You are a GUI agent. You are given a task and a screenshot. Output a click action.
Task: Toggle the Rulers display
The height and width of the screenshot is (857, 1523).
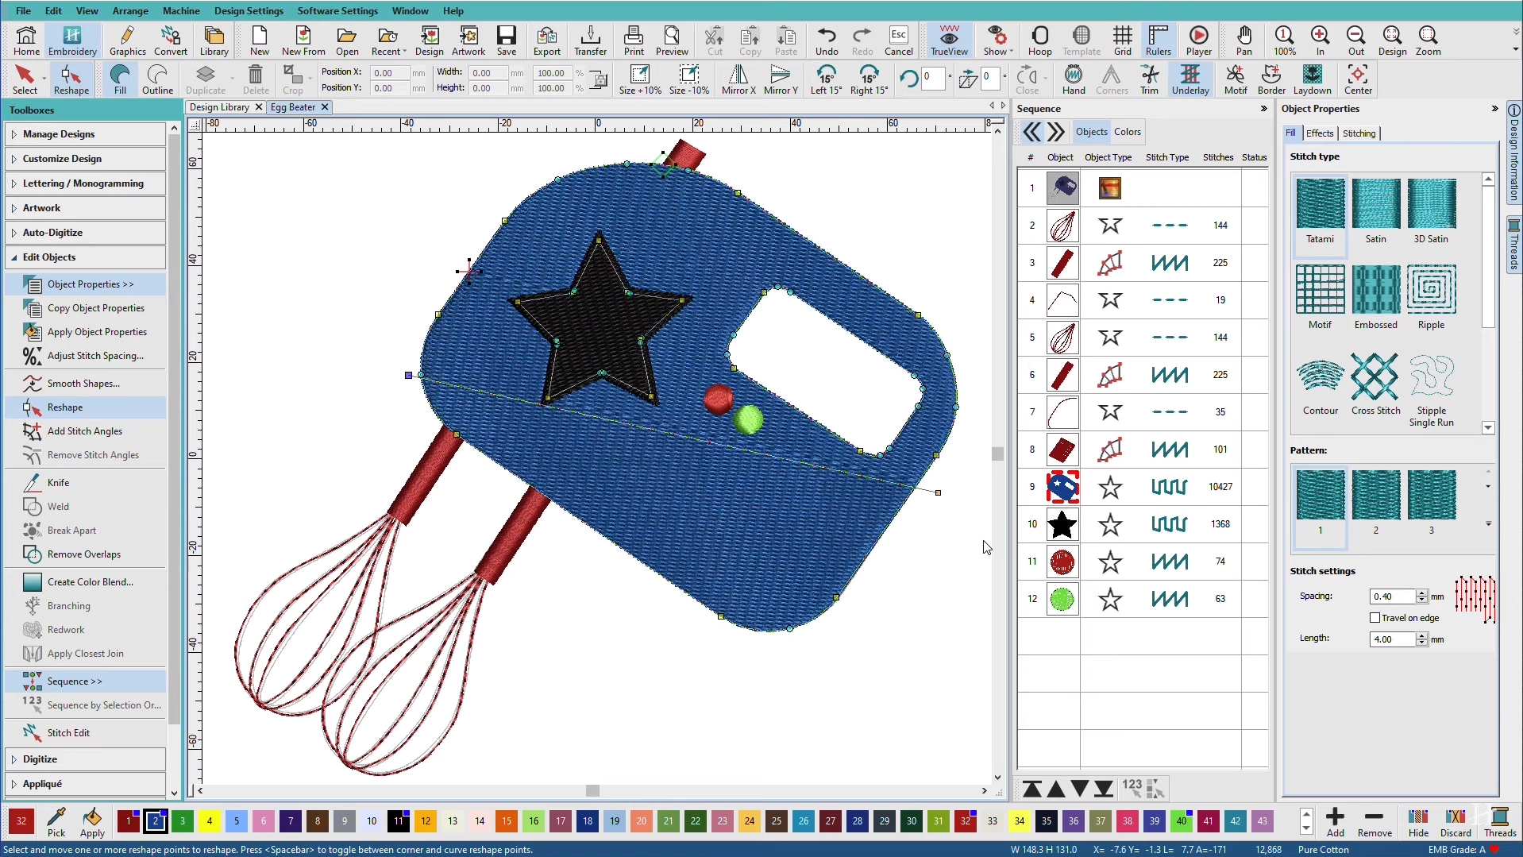(x=1158, y=41)
